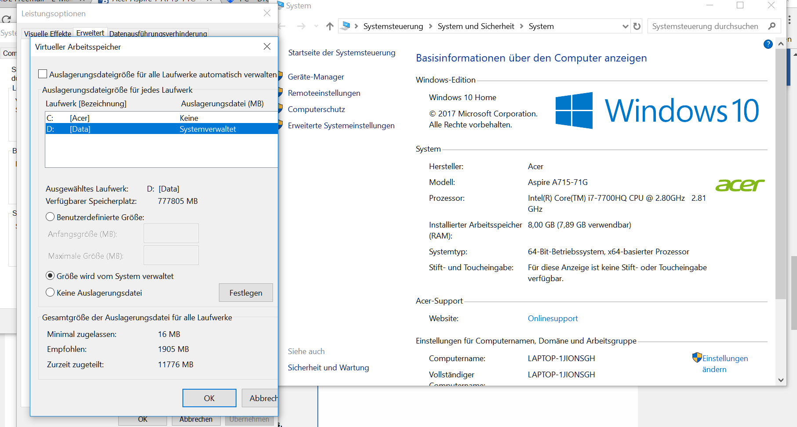
Task: Open Geräte-Manager link
Action: click(316, 77)
